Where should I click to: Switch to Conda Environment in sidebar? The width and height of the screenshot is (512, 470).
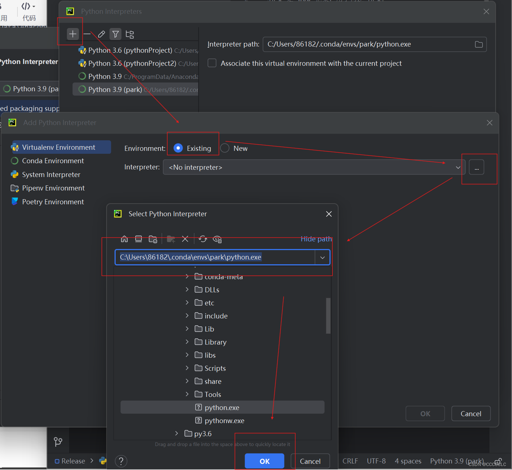click(52, 161)
